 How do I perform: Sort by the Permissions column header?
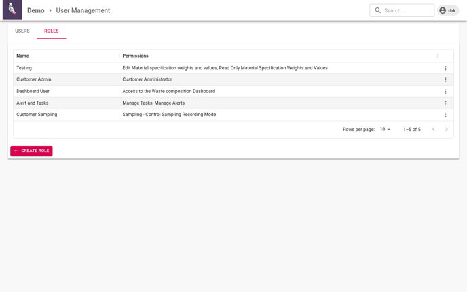pyautogui.click(x=136, y=56)
